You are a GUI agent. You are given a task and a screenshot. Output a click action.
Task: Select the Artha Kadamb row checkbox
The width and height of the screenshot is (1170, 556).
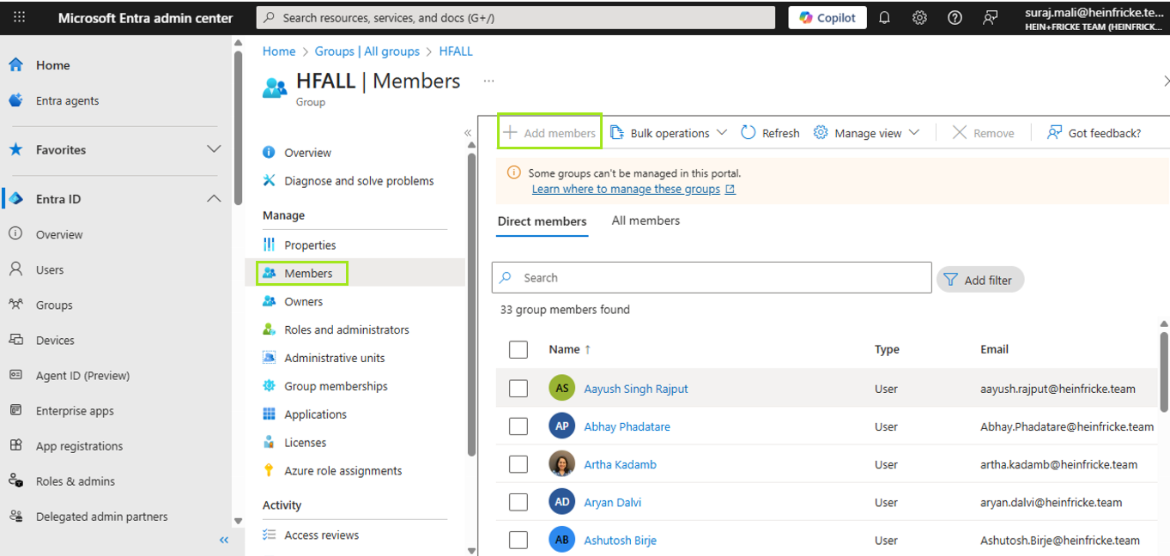(518, 464)
